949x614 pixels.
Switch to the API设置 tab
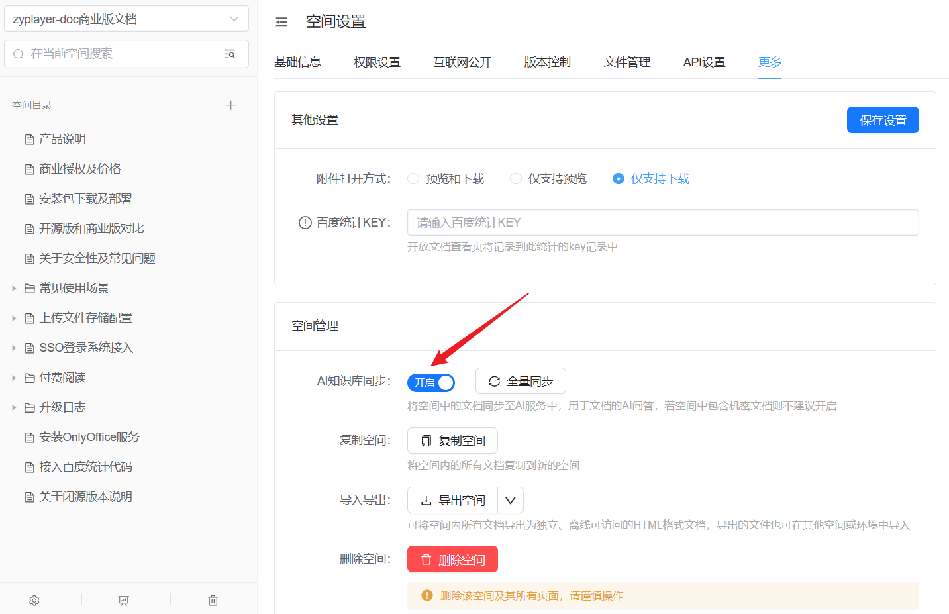point(705,62)
